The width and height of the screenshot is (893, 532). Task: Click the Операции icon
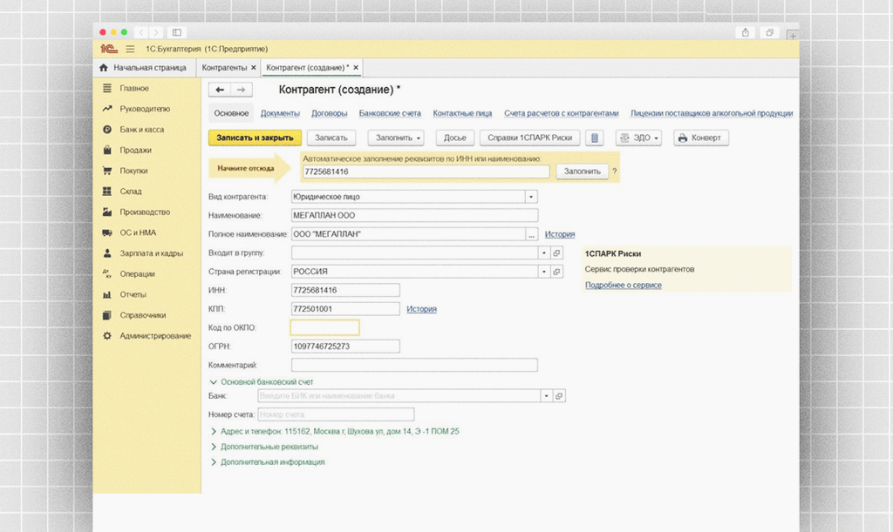107,274
